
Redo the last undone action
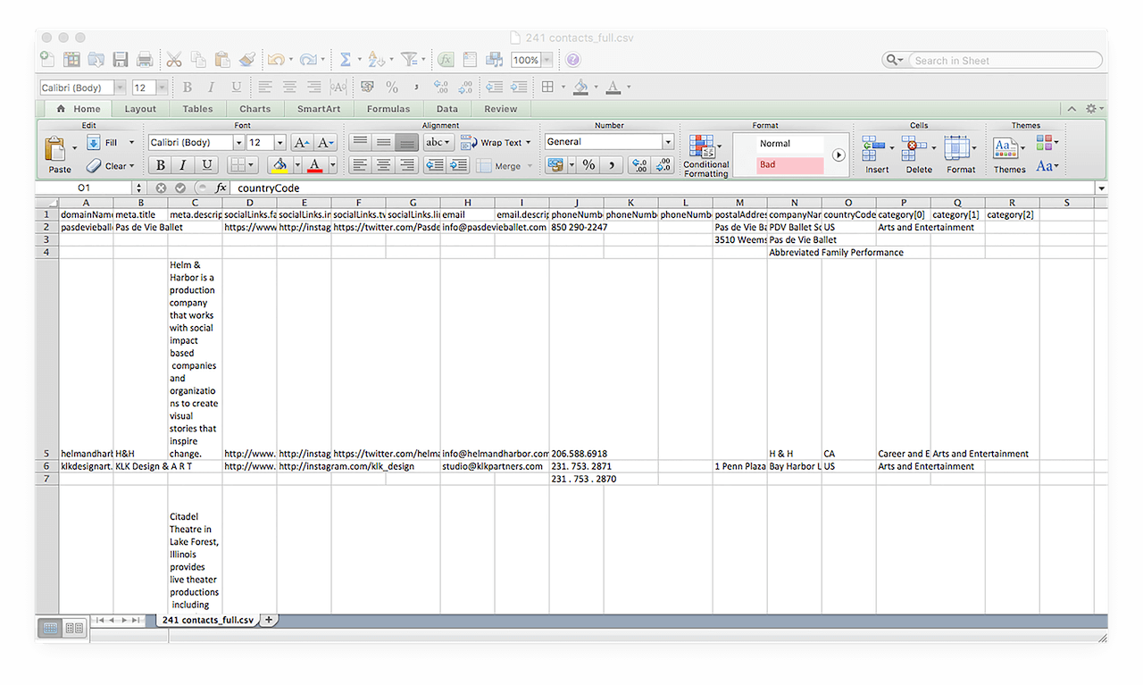point(308,60)
